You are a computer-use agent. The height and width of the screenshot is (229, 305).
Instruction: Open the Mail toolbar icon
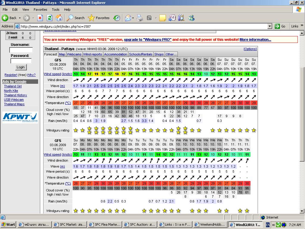127,18
